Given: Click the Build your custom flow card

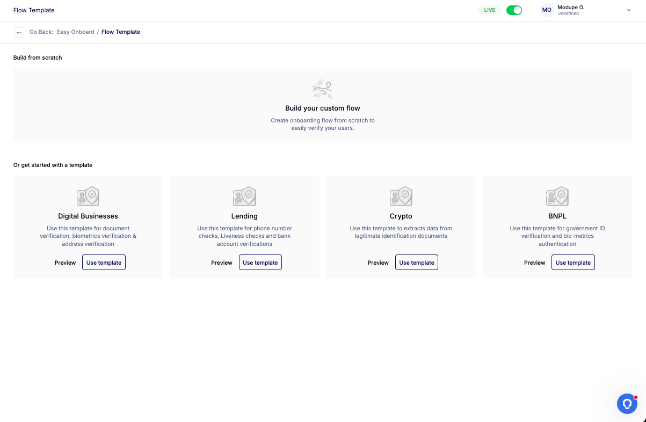Looking at the screenshot, I should click(322, 108).
